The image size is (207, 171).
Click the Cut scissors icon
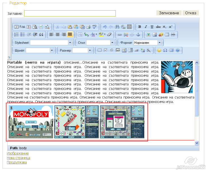[57, 27]
